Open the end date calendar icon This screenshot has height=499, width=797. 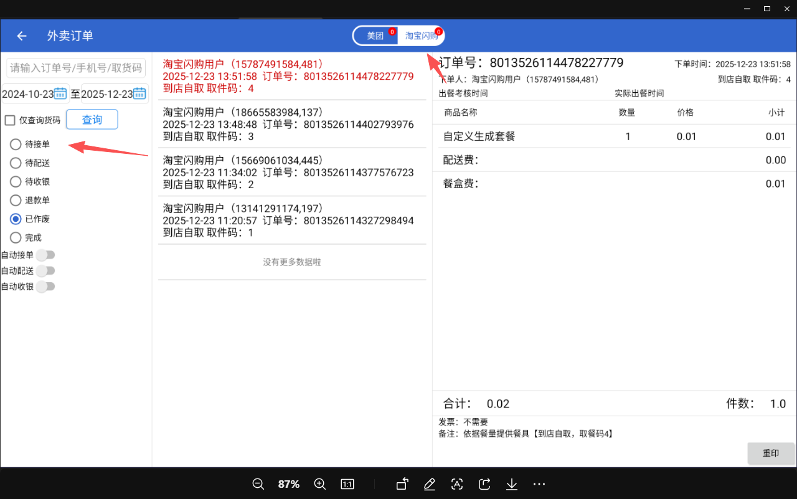pyautogui.click(x=139, y=93)
